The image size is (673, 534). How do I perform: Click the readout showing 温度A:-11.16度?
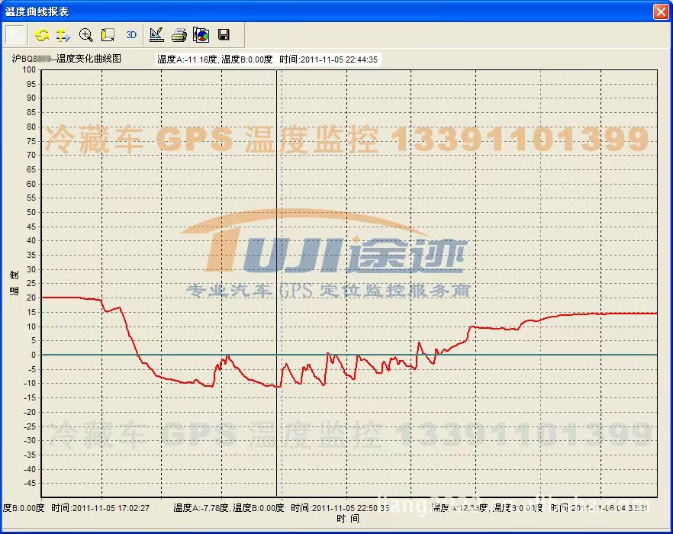pyautogui.click(x=267, y=60)
